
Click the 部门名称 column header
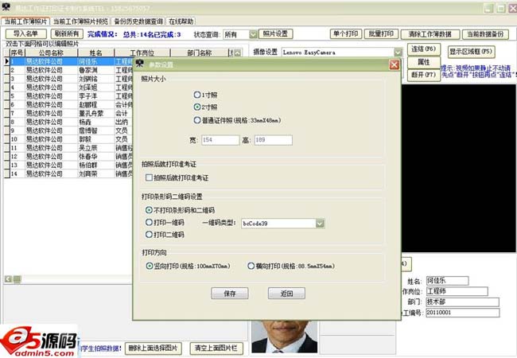coord(199,53)
